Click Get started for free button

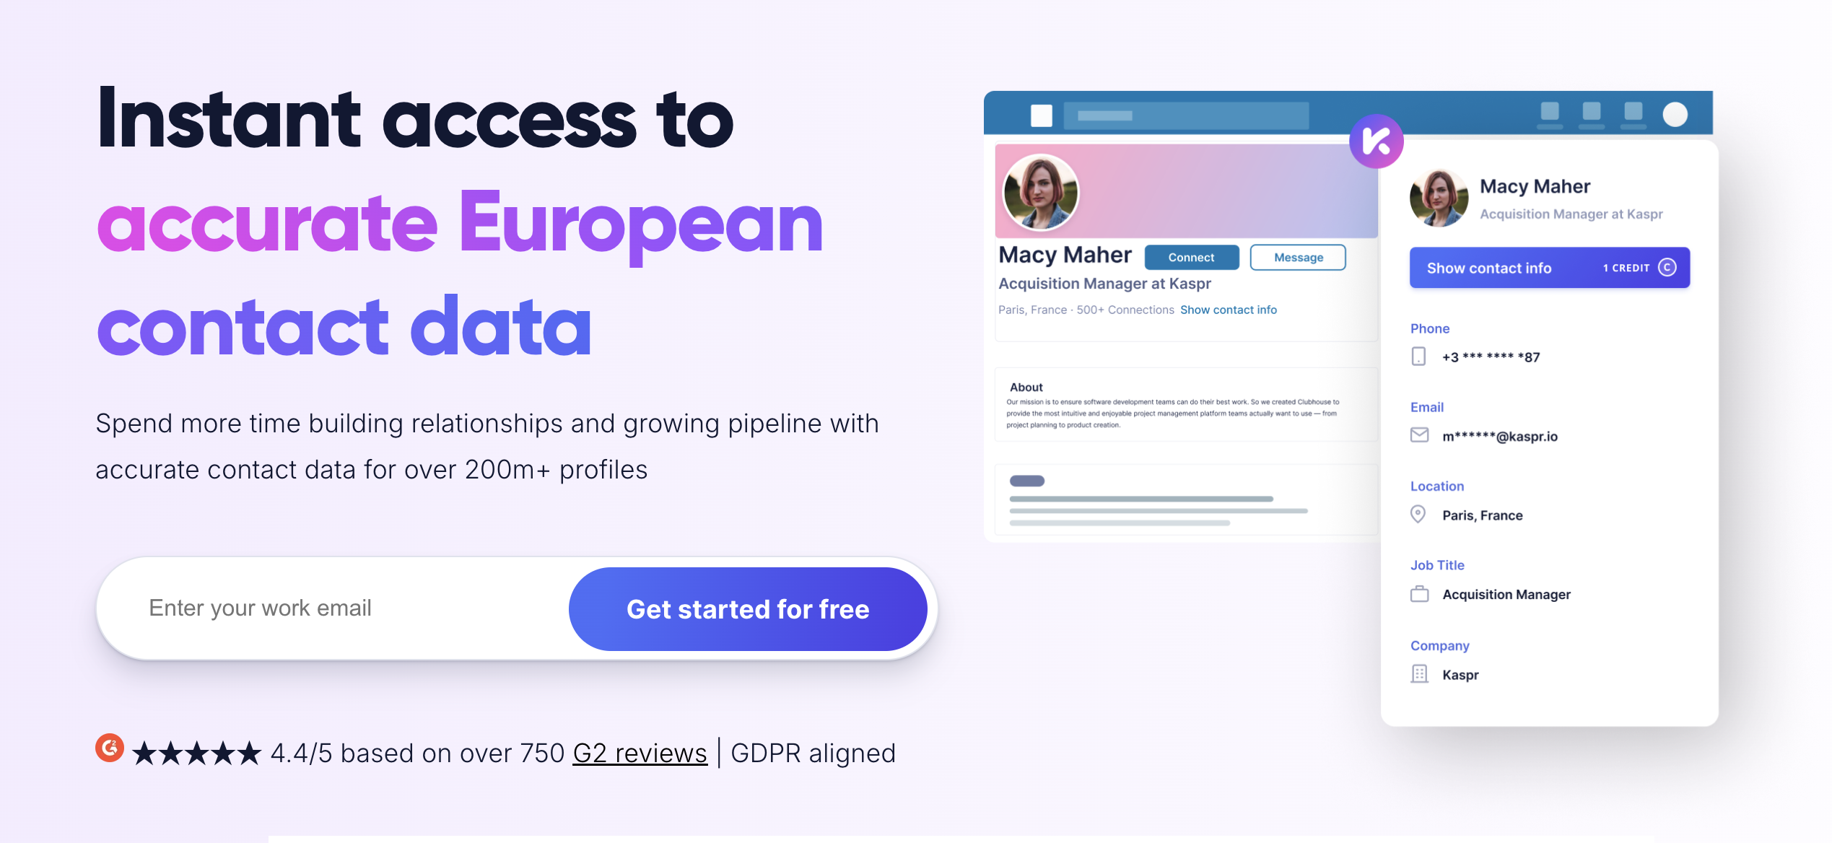[x=748, y=609]
